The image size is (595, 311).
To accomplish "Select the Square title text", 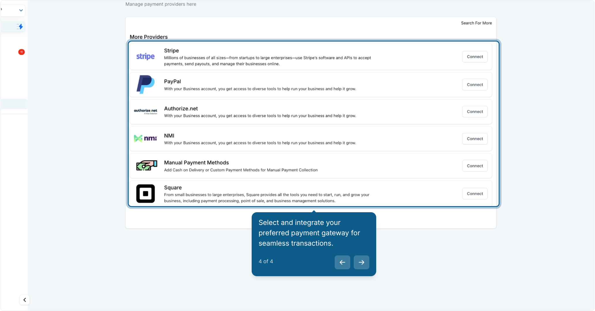I will (173, 188).
